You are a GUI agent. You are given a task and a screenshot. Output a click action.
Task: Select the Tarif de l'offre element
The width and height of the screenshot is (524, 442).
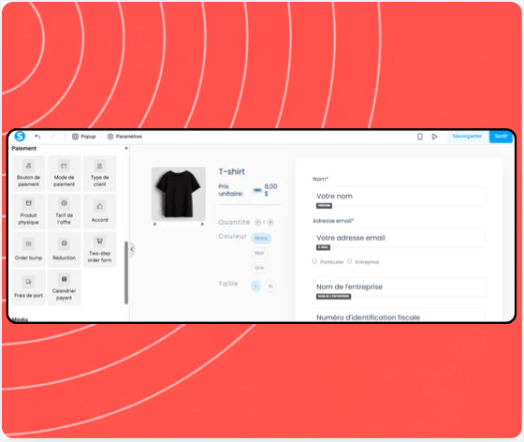point(64,212)
